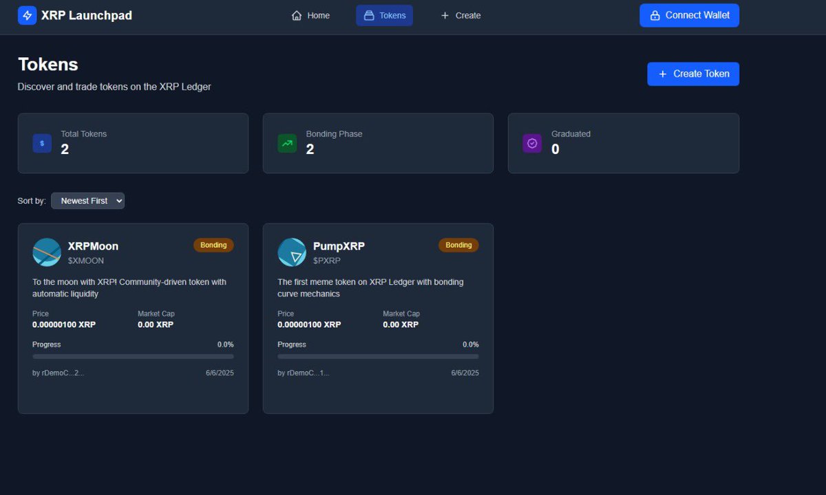
Task: Click the Bonding badge on PumpXRP card
Action: pyautogui.click(x=458, y=245)
